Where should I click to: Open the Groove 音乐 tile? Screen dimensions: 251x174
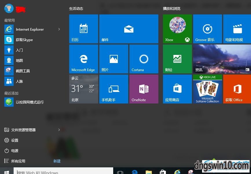pyautogui.click(x=208, y=29)
